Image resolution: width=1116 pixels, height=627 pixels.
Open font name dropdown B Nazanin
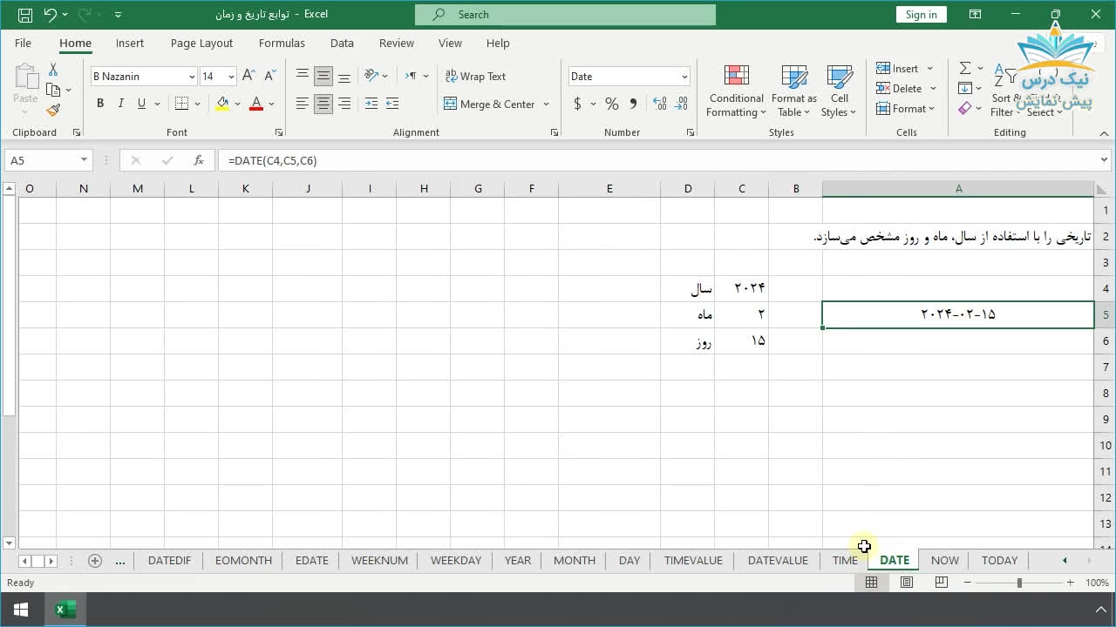[x=192, y=77]
